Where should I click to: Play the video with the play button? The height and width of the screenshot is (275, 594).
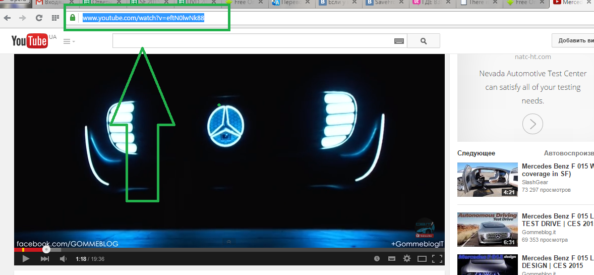[x=26, y=259]
